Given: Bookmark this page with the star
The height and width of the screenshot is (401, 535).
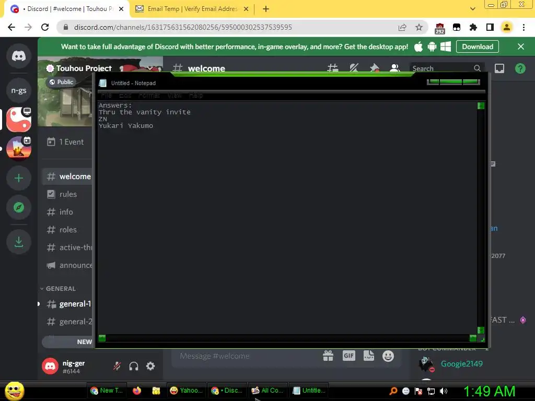Looking at the screenshot, I should (419, 27).
